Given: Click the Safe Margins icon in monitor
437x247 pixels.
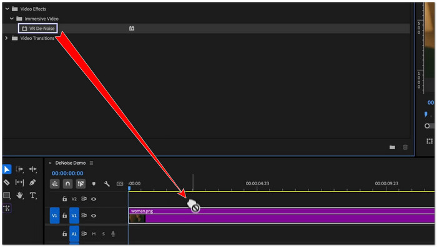Looking at the screenshot, I should click(430, 141).
